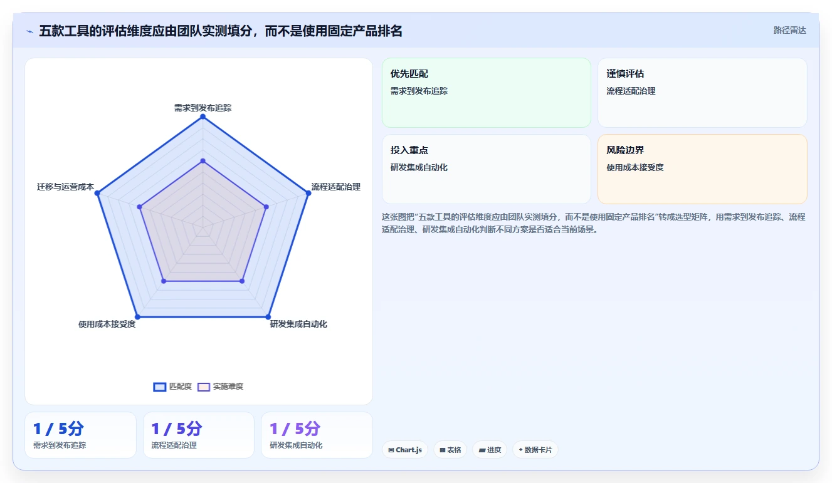The height and width of the screenshot is (483, 832).
Task: Click the radar axis label 流程适配治理
Action: (336, 187)
